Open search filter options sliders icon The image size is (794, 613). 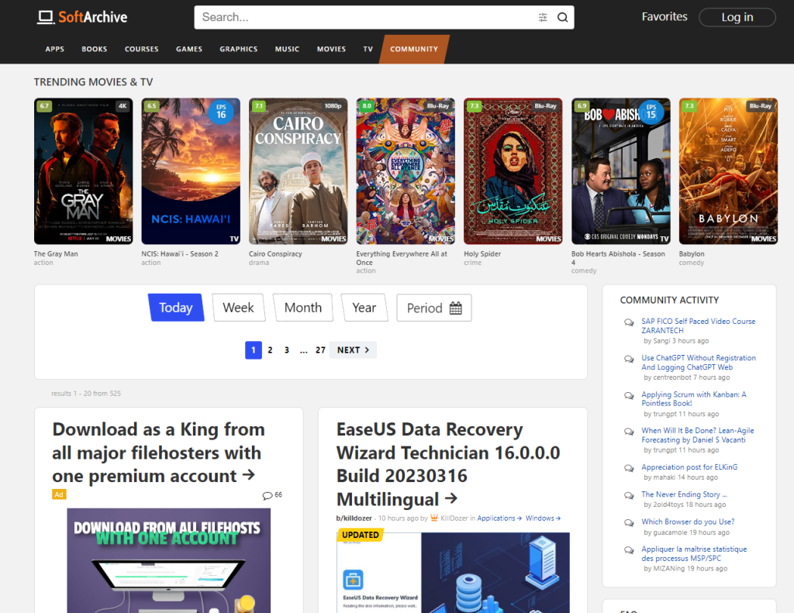[x=543, y=17]
